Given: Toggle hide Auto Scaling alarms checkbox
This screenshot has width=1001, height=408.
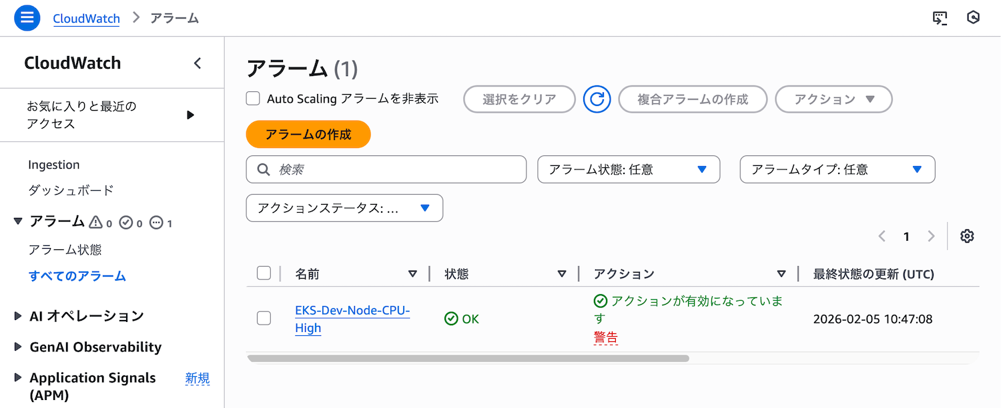Looking at the screenshot, I should pyautogui.click(x=253, y=99).
